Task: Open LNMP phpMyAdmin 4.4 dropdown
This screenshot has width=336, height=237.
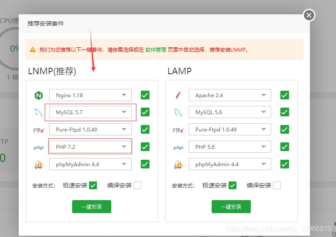Action: pyautogui.click(x=90, y=164)
